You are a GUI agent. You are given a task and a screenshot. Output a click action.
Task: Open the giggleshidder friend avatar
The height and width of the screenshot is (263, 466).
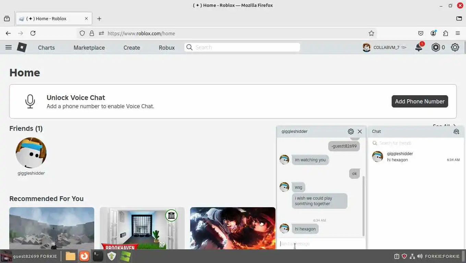pos(31,153)
